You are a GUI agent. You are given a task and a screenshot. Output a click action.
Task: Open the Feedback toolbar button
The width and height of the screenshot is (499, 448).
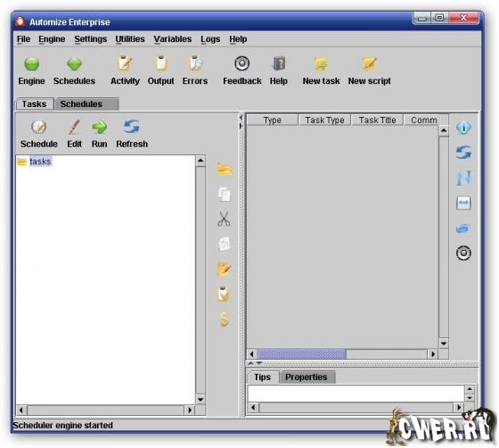point(241,63)
